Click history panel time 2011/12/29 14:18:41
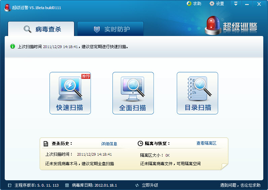Viewport: 268px width, 190px height. (x=94, y=154)
